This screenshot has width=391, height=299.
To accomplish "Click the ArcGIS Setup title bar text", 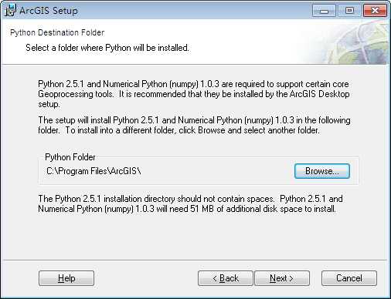I will pos(49,11).
